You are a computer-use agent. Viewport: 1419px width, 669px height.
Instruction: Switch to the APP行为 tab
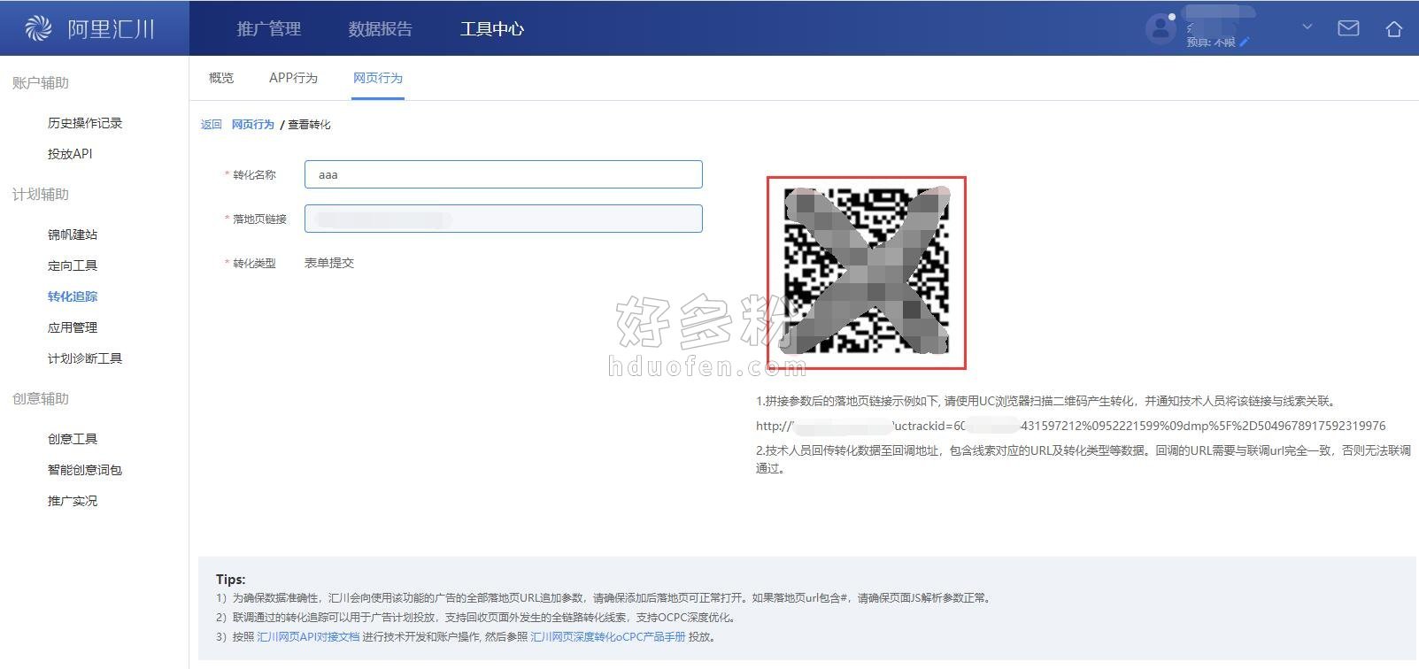[x=293, y=78]
